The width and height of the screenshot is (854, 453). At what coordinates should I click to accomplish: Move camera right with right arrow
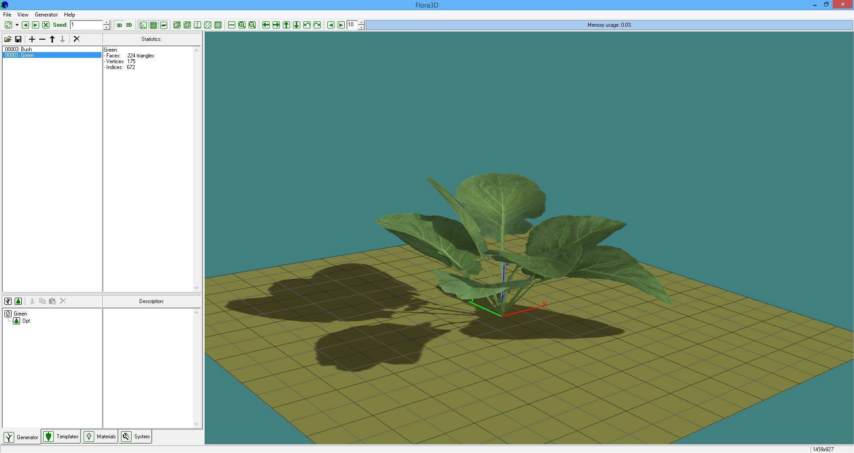coord(276,25)
